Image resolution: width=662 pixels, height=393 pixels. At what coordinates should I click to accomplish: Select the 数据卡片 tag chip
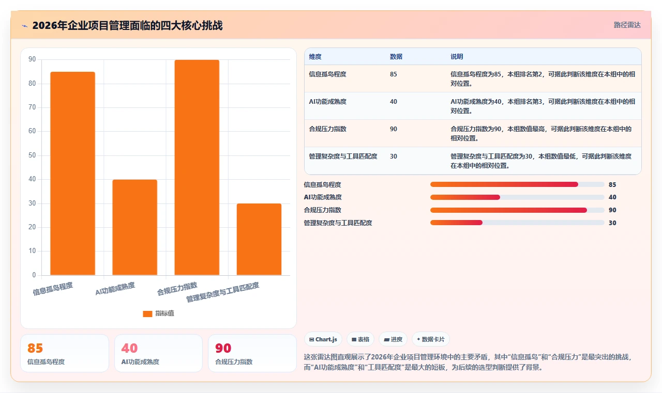click(431, 339)
